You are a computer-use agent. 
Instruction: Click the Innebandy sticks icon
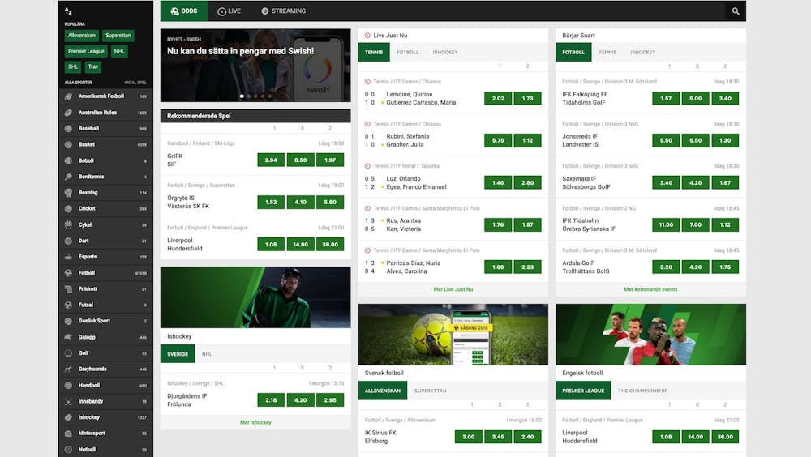(x=68, y=400)
